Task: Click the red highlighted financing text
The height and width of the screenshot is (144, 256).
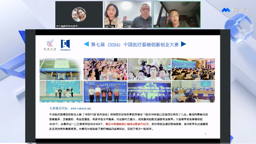Action: [127, 124]
